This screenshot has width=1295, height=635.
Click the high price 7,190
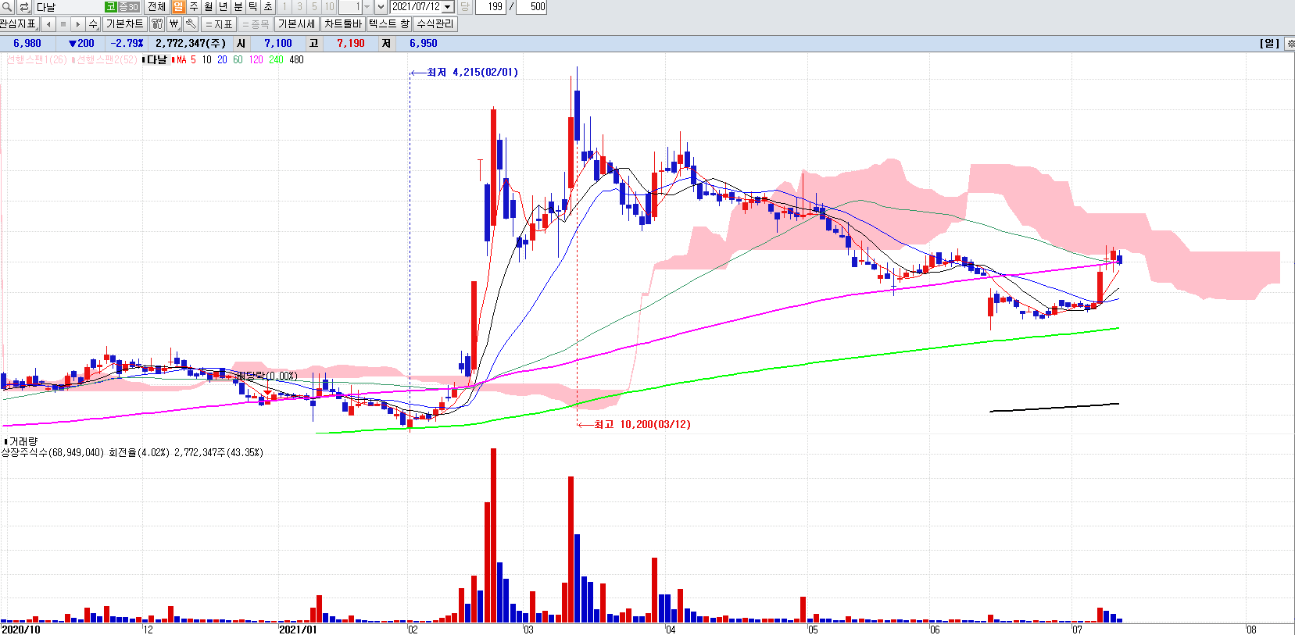(x=351, y=43)
